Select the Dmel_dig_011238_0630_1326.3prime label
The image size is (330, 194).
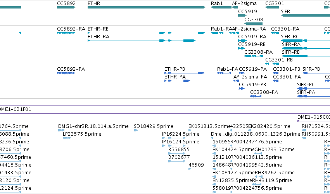pyautogui.click(x=255, y=134)
